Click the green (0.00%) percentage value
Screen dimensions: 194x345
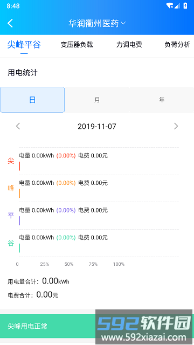coord(66,238)
